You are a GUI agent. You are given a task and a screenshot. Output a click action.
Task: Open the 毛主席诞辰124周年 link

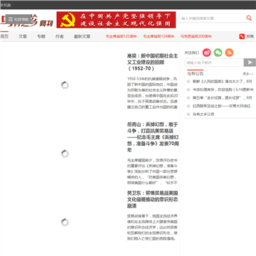tap(159, 36)
